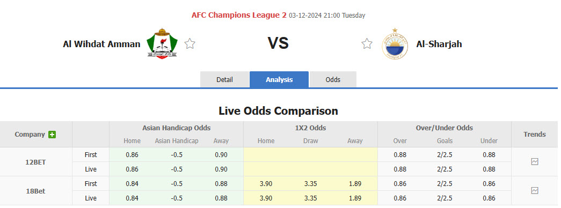Switch to the Detail tab
The width and height of the screenshot is (561, 208).
point(225,79)
